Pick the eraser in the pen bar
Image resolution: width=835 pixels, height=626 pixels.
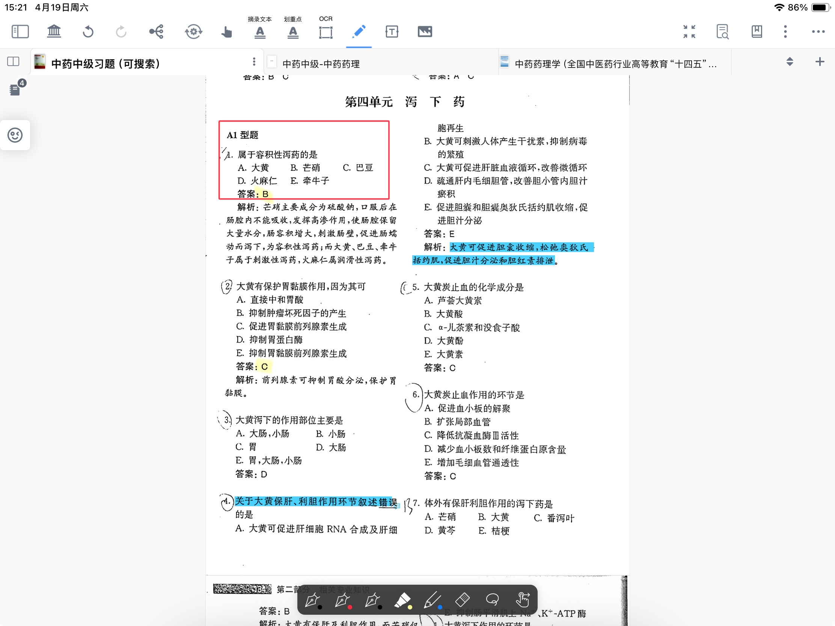coord(463,599)
